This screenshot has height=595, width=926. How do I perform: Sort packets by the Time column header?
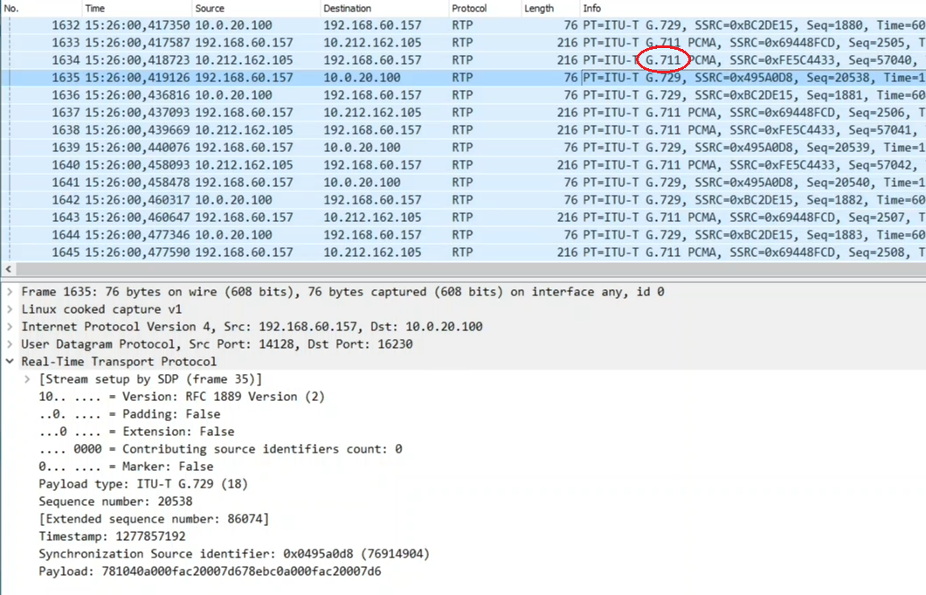click(x=137, y=8)
